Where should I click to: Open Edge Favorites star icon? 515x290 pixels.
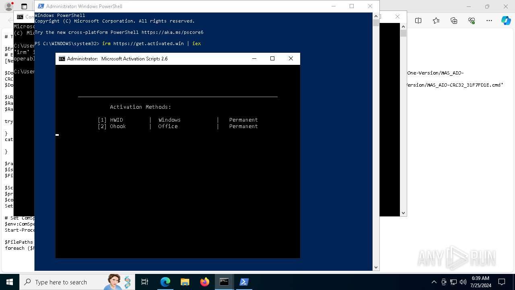point(436,21)
